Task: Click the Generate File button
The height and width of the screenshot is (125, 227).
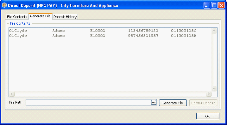Action: pos(173,103)
